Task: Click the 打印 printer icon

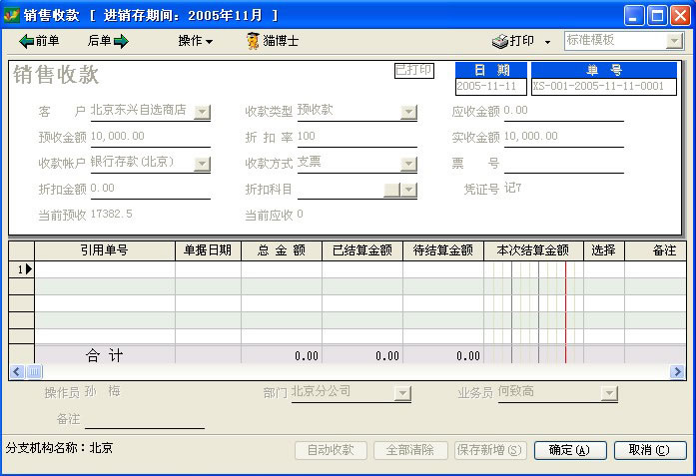Action: pyautogui.click(x=500, y=41)
